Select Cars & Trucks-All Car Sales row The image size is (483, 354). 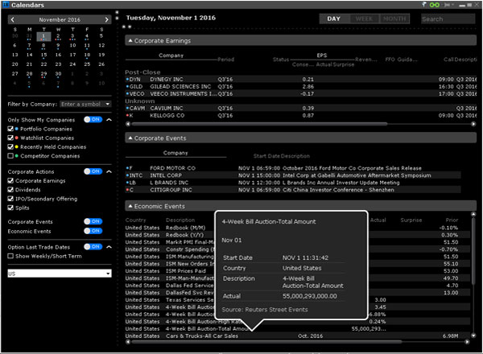[x=298, y=335]
